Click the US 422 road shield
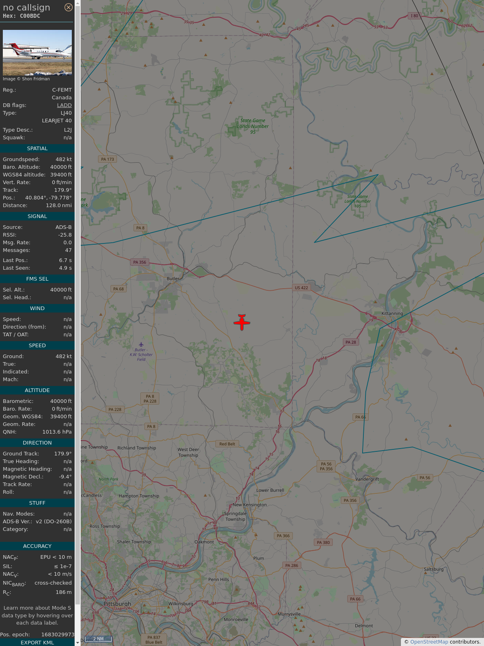The height and width of the screenshot is (646, 484). 301,288
